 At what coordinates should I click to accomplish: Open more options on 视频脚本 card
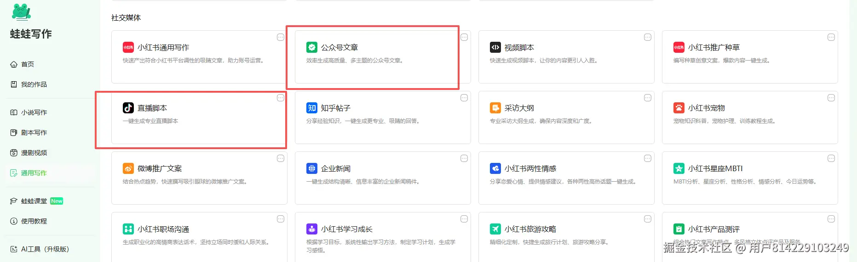click(648, 37)
